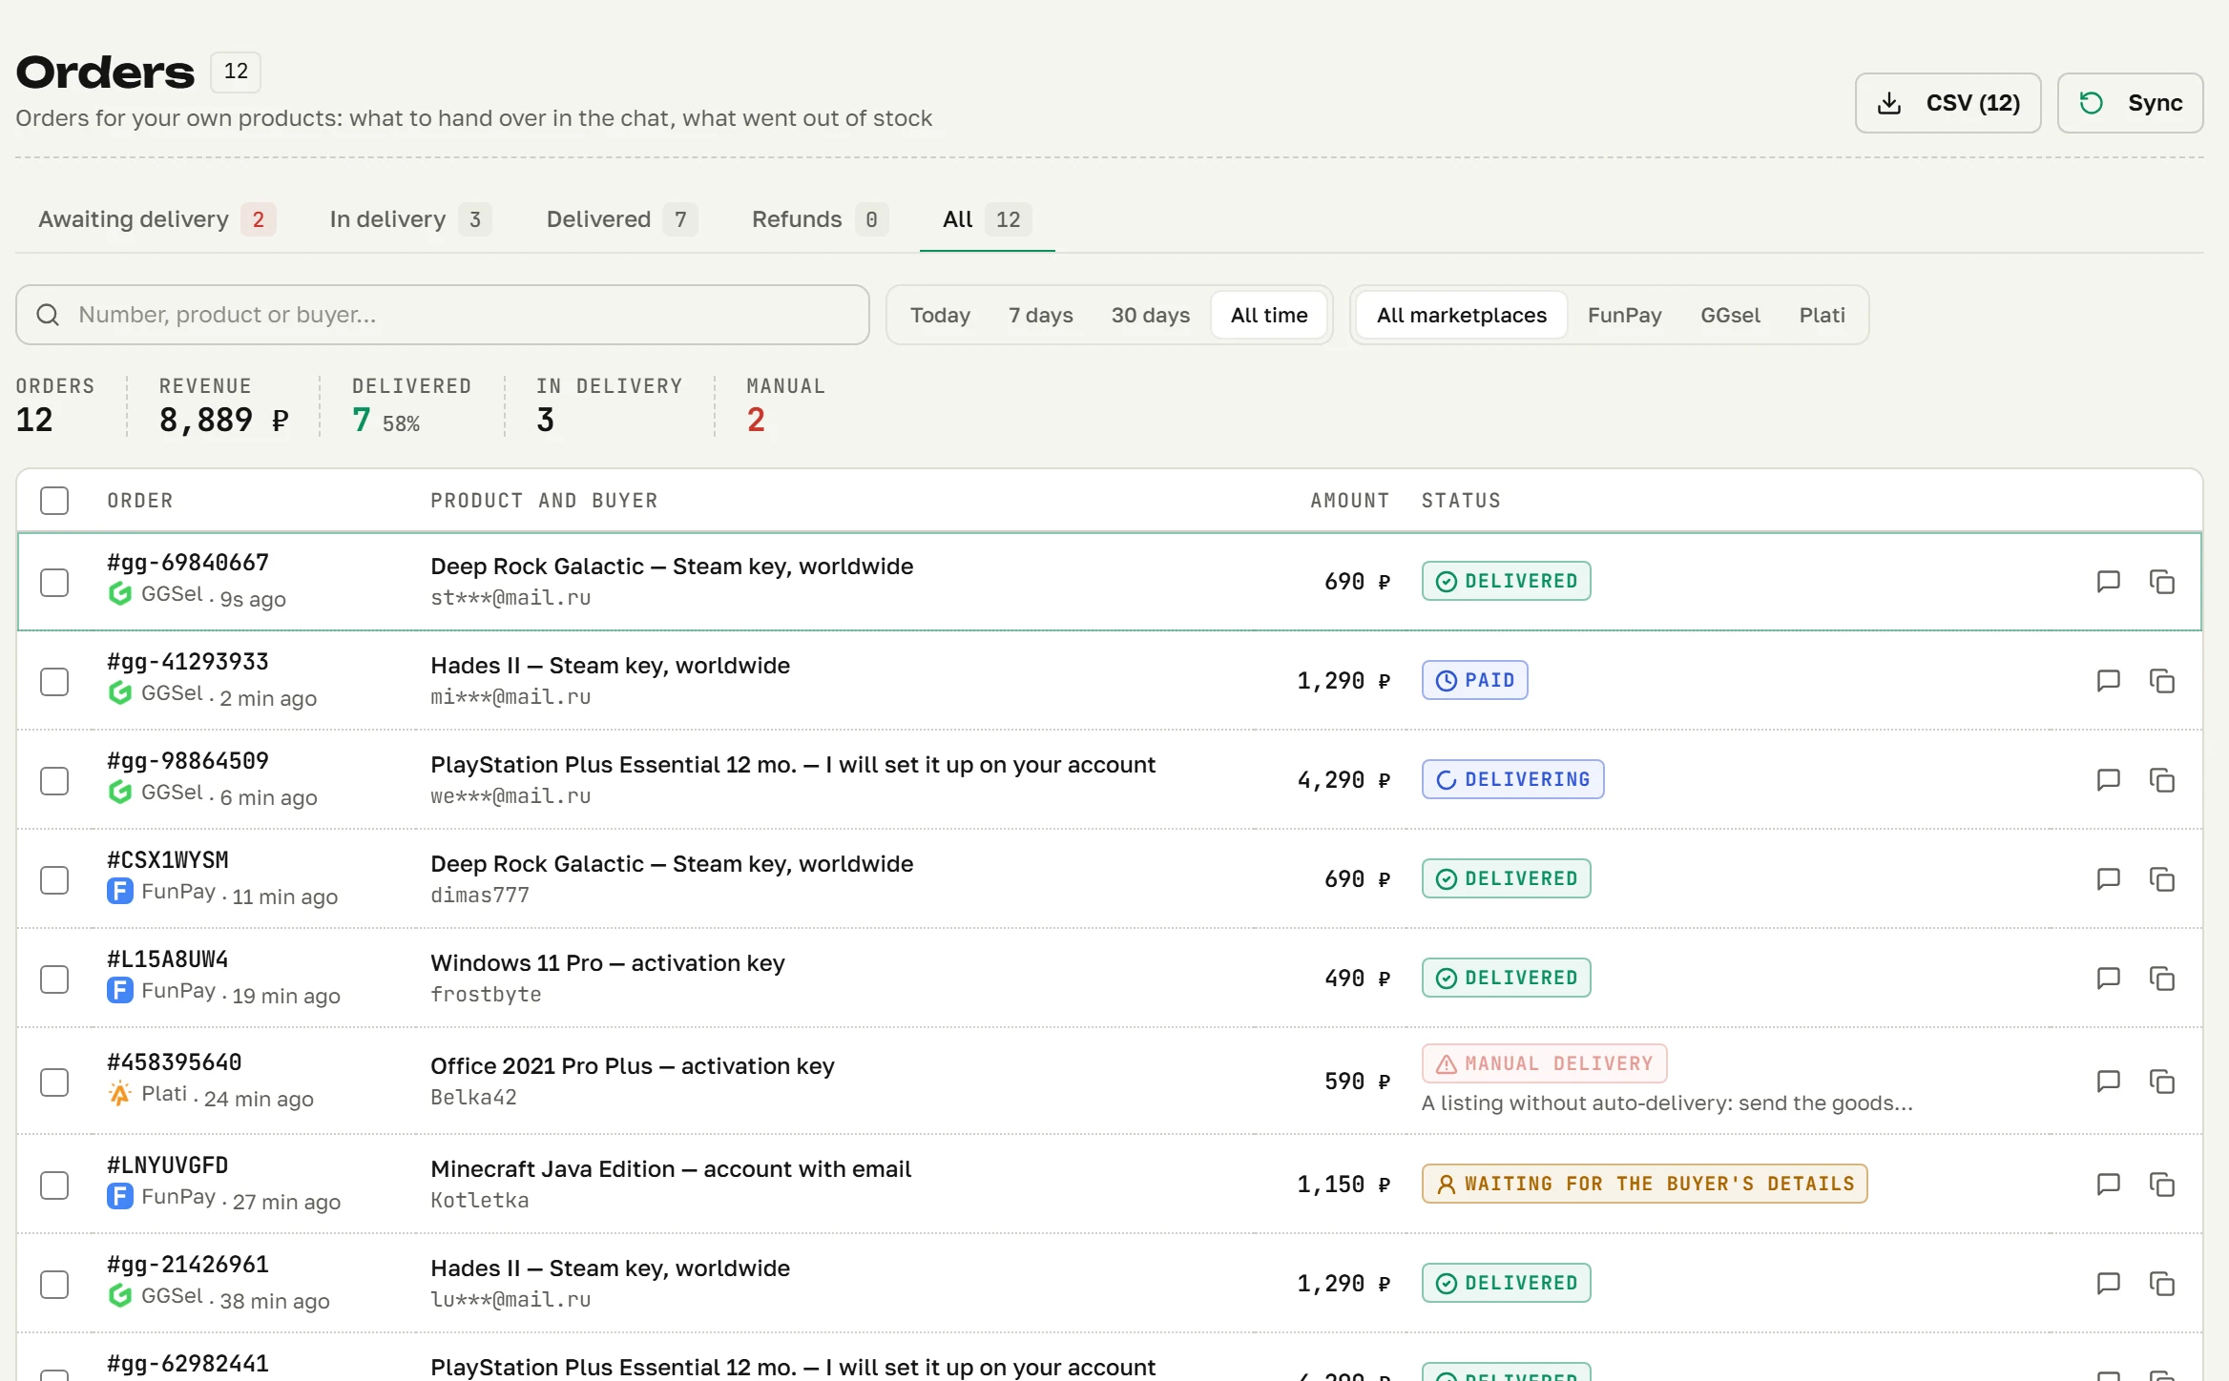
Task: Select order #CSX1WYSM checkbox
Action: point(54,880)
